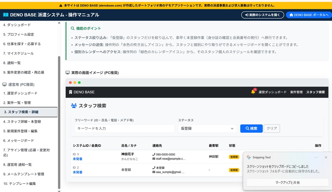Click the envelope icon beside aaa_sumple@gmail address
This screenshot has height=192, width=332.
tap(154, 172)
